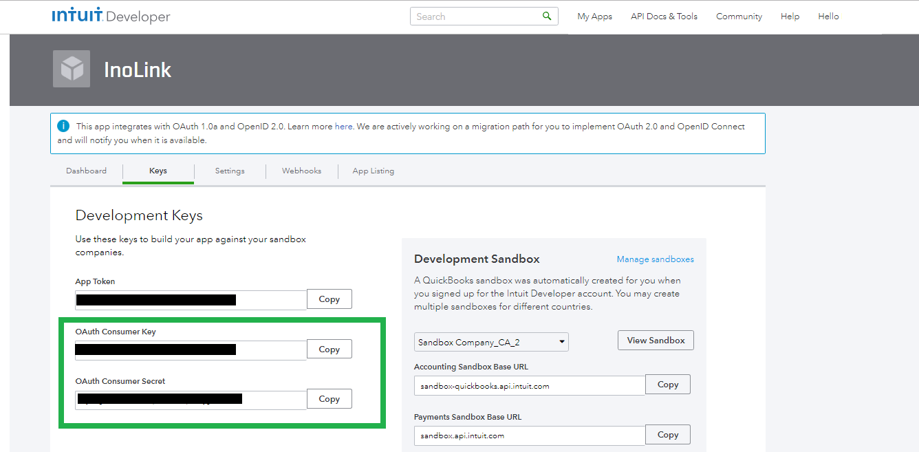Image resolution: width=919 pixels, height=452 pixels.
Task: Open the Manage sandboxes link
Action: [655, 259]
